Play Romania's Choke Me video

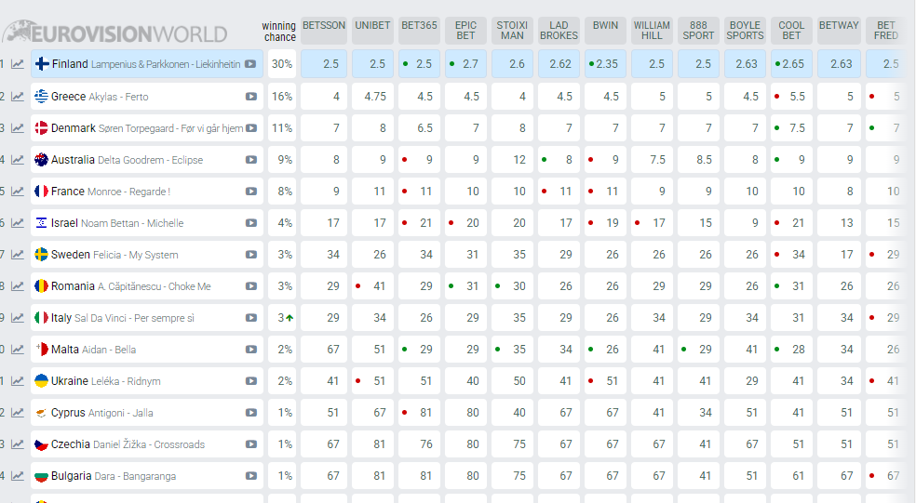(x=251, y=286)
